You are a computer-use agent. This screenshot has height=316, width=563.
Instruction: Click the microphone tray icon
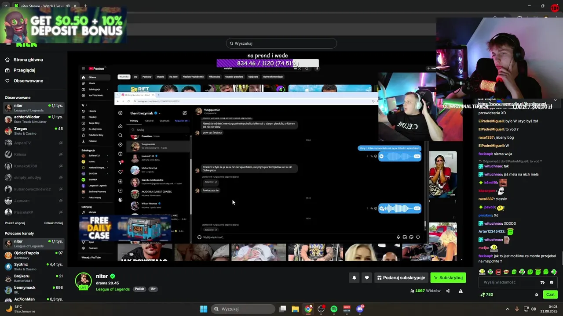517,309
